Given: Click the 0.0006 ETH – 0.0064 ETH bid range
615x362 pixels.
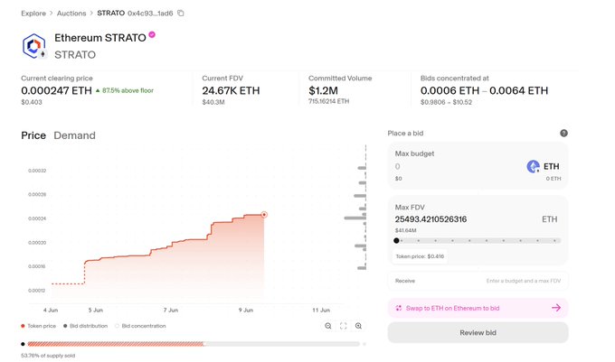Looking at the screenshot, I should (484, 90).
